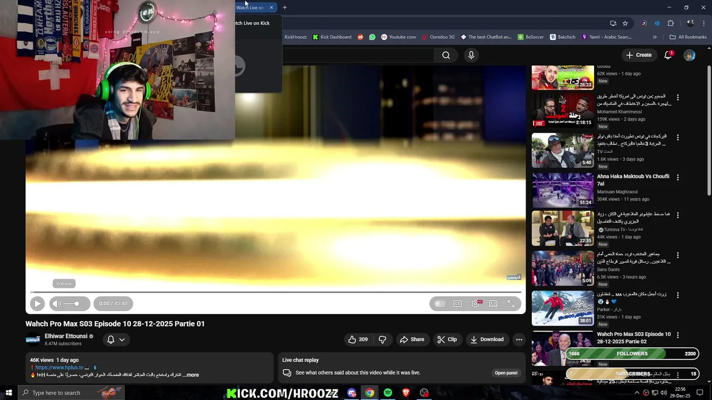The width and height of the screenshot is (712, 400).
Task: Open Yamli Arabic Search bookmark
Action: point(606,37)
